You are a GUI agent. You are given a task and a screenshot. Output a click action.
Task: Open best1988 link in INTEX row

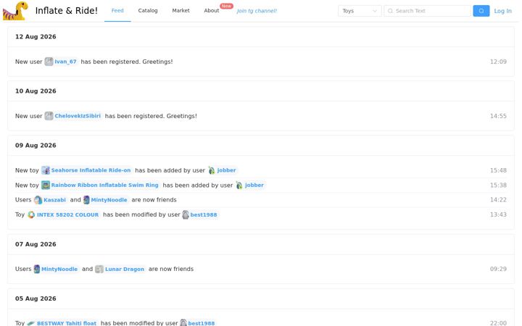(x=204, y=214)
